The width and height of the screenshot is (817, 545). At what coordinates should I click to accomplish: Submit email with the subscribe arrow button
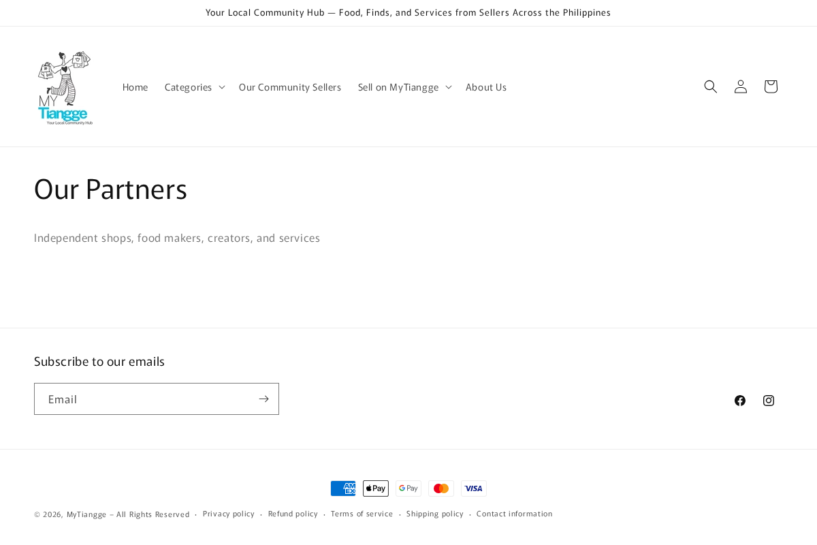pyautogui.click(x=263, y=399)
